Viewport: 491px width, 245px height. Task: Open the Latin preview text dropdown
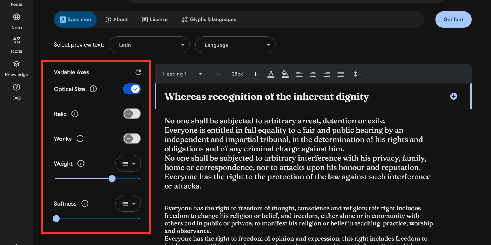click(149, 45)
